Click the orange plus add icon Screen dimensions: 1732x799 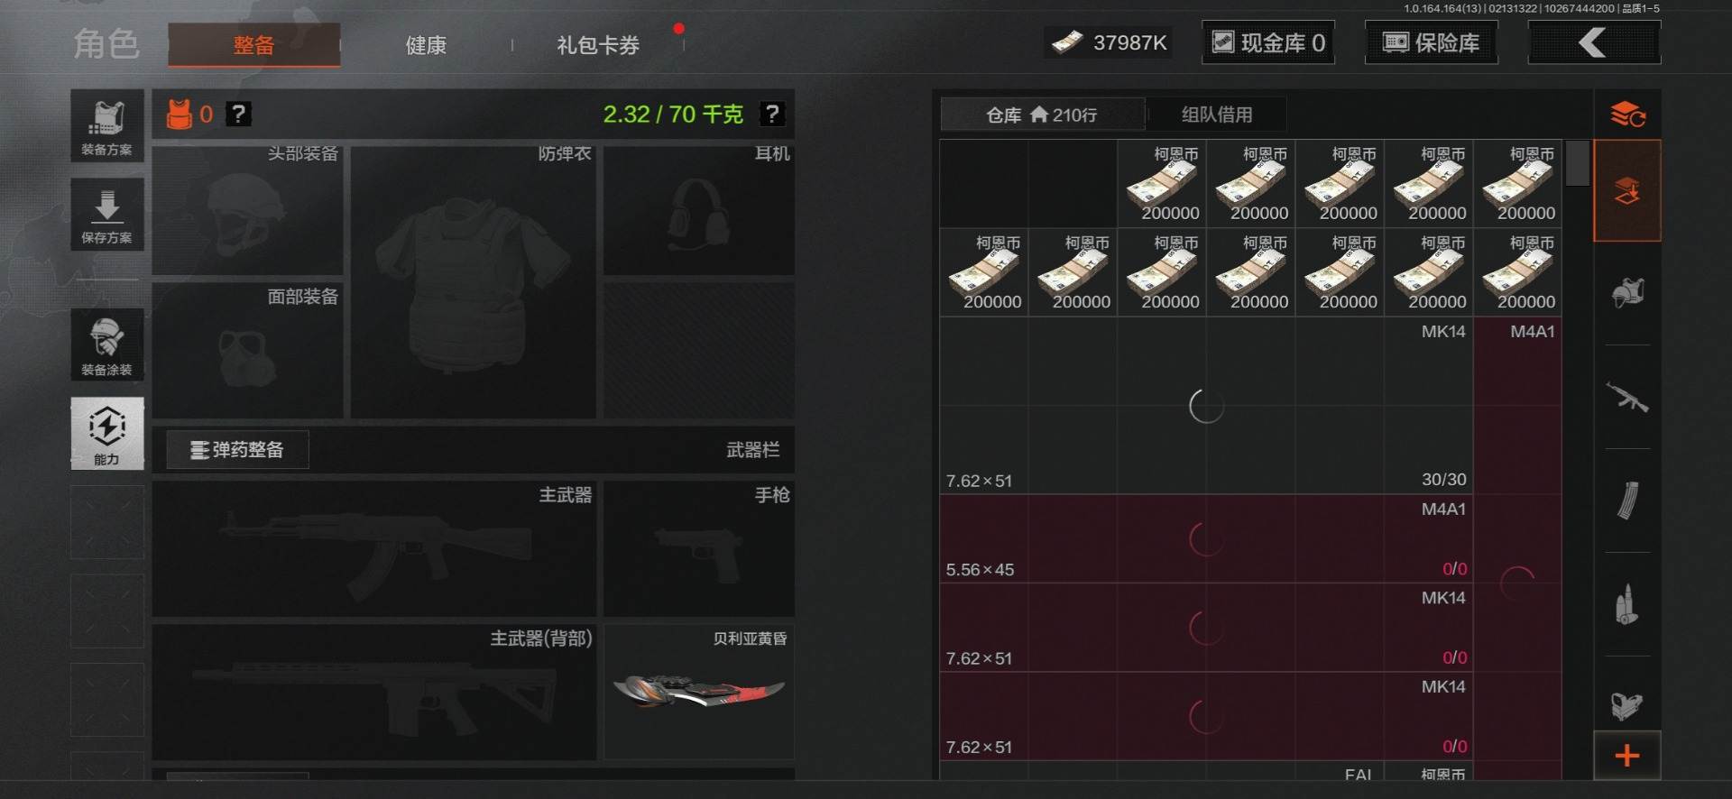point(1627,756)
